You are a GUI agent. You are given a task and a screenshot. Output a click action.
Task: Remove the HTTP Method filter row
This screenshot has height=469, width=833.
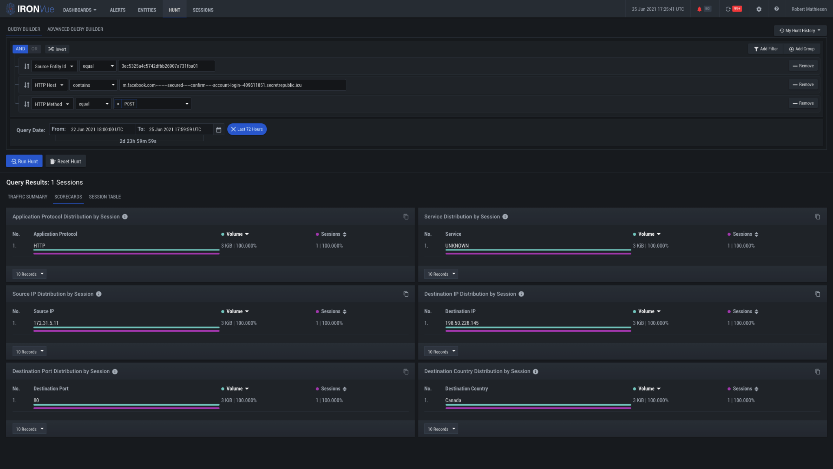(x=803, y=103)
